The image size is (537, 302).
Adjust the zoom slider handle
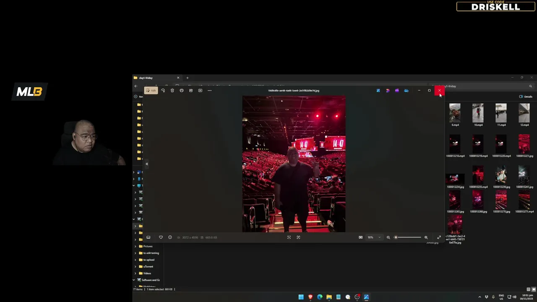click(396, 237)
